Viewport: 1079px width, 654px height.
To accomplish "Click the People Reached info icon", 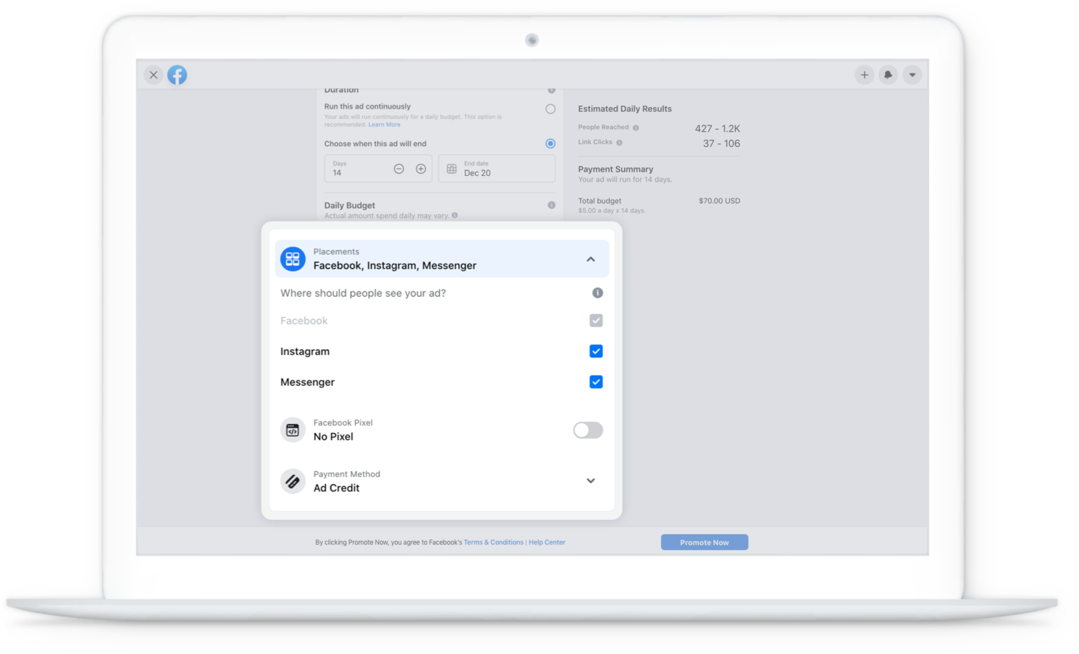I will 636,128.
